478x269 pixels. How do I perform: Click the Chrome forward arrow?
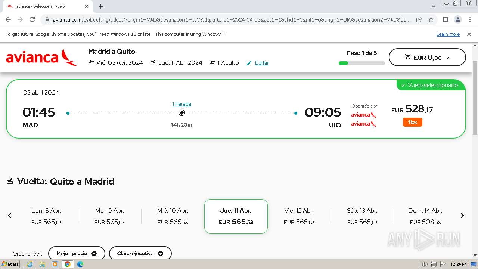(x=20, y=19)
